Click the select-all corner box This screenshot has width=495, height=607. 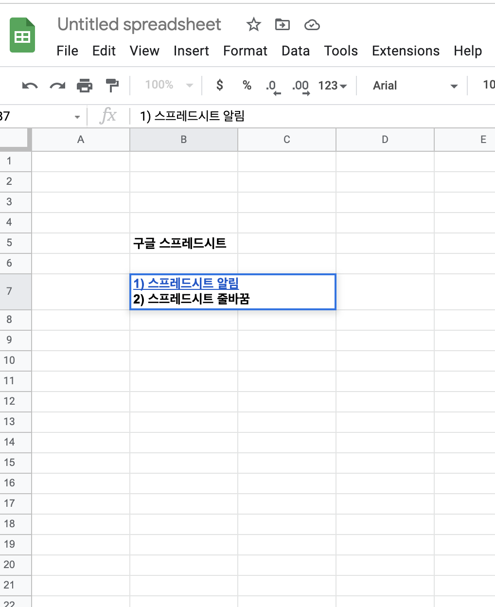pos(15,140)
